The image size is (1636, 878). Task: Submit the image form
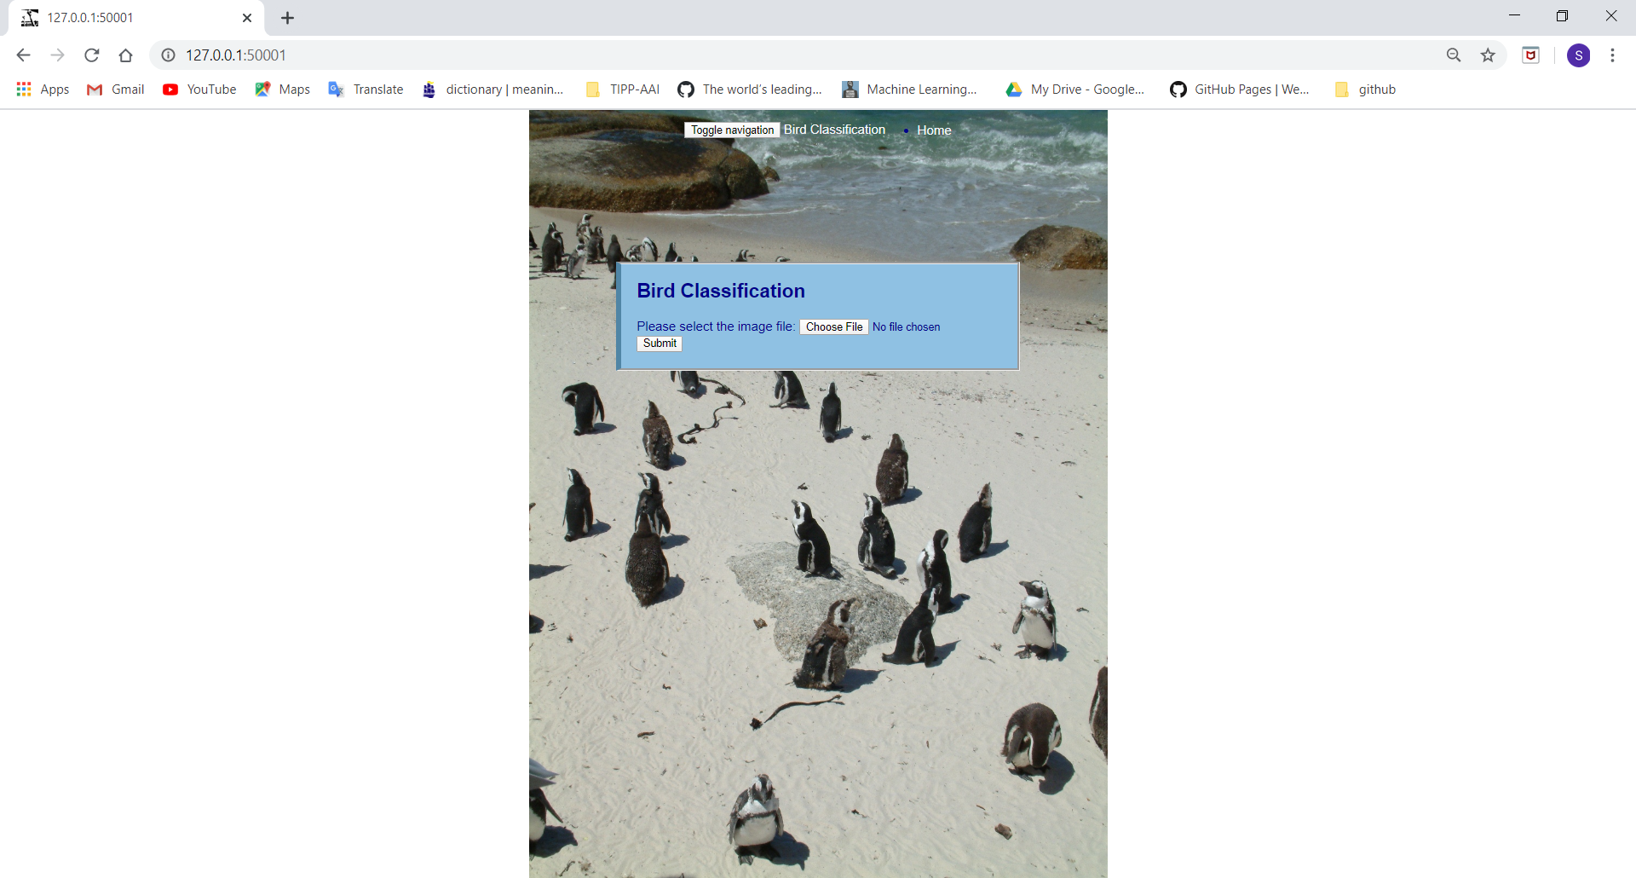[x=660, y=344]
